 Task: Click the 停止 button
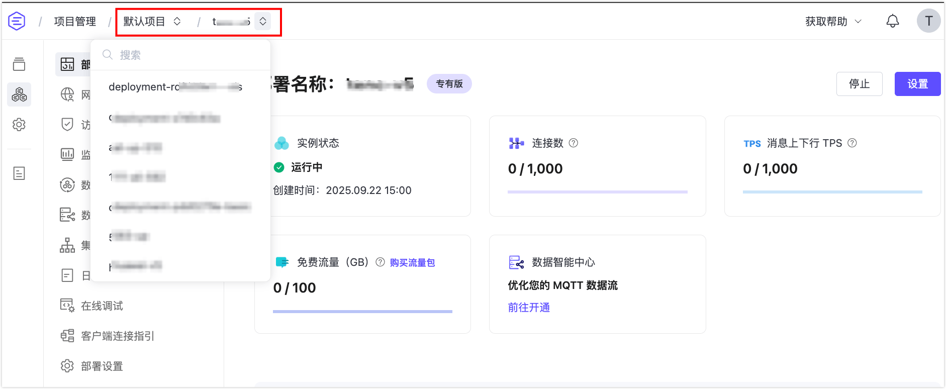(x=859, y=84)
